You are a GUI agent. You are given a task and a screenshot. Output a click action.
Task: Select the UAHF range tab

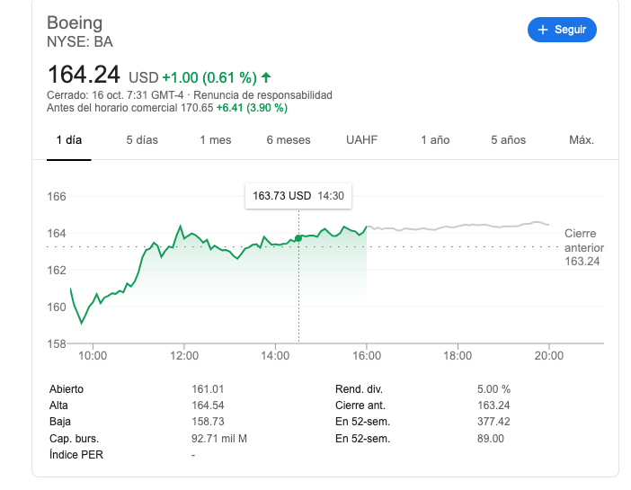[x=361, y=139]
